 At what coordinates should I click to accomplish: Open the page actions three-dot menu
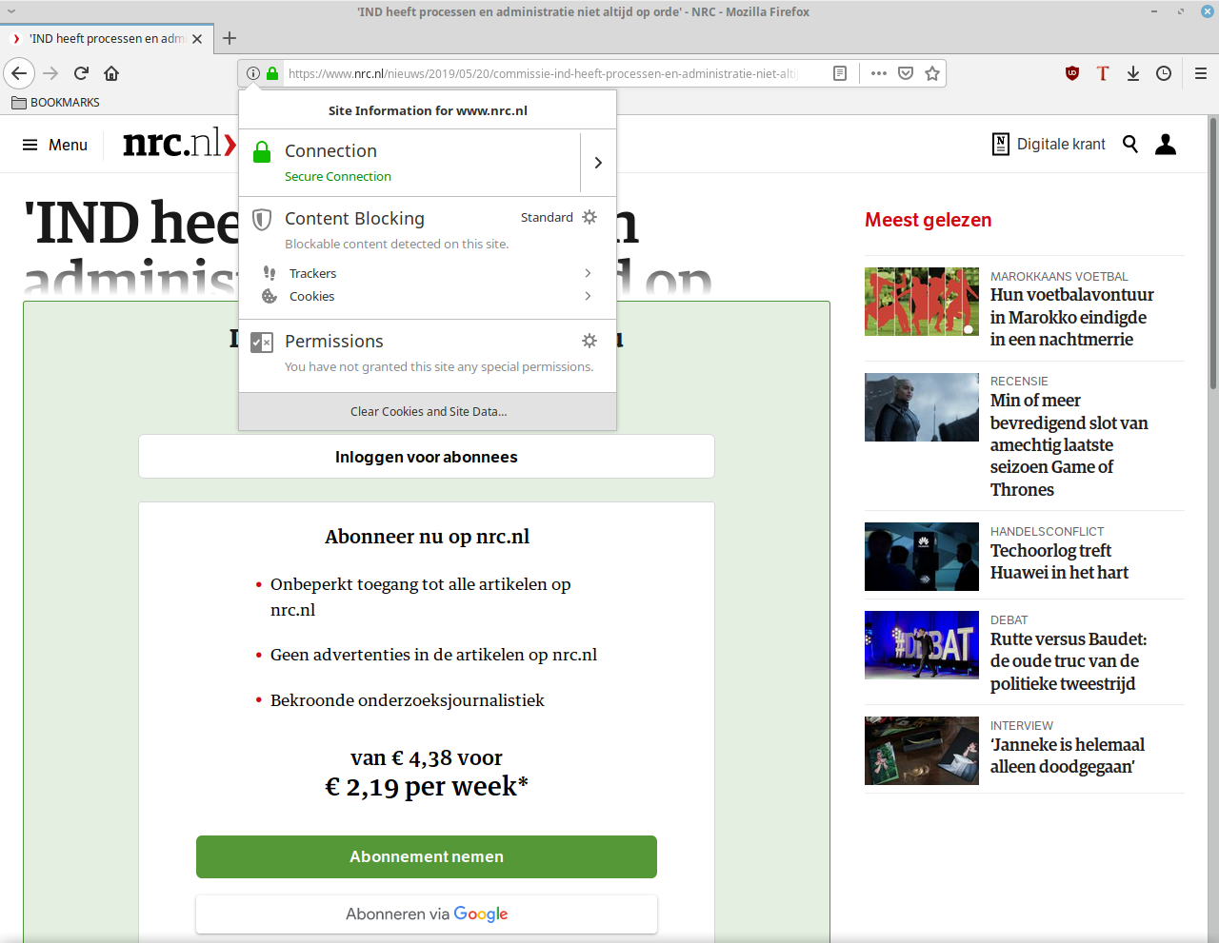click(878, 73)
